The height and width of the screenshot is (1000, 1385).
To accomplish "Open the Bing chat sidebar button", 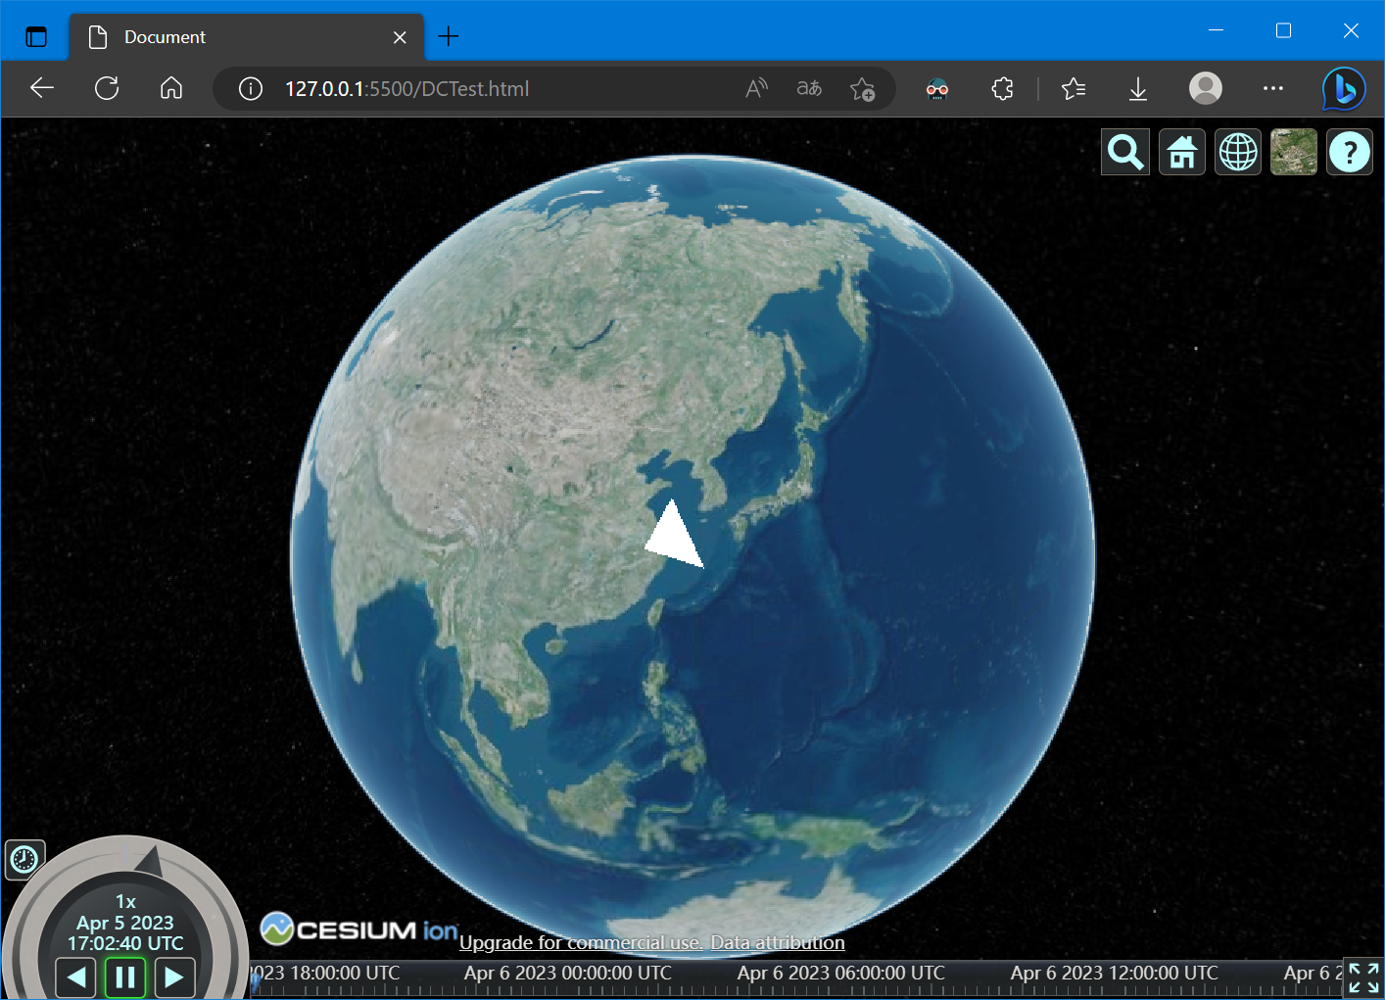I will click(x=1344, y=89).
